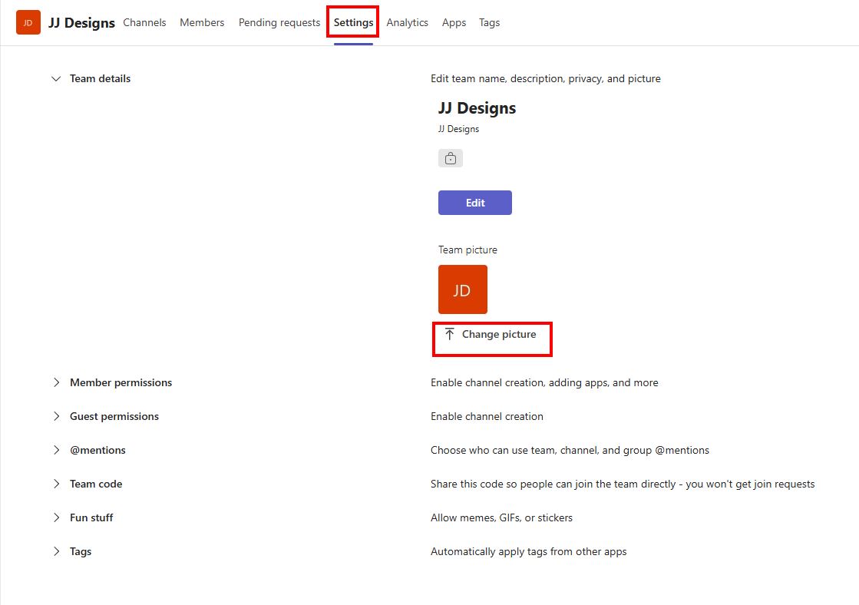
Task: Expand the Fun stuff section
Action: click(x=56, y=517)
